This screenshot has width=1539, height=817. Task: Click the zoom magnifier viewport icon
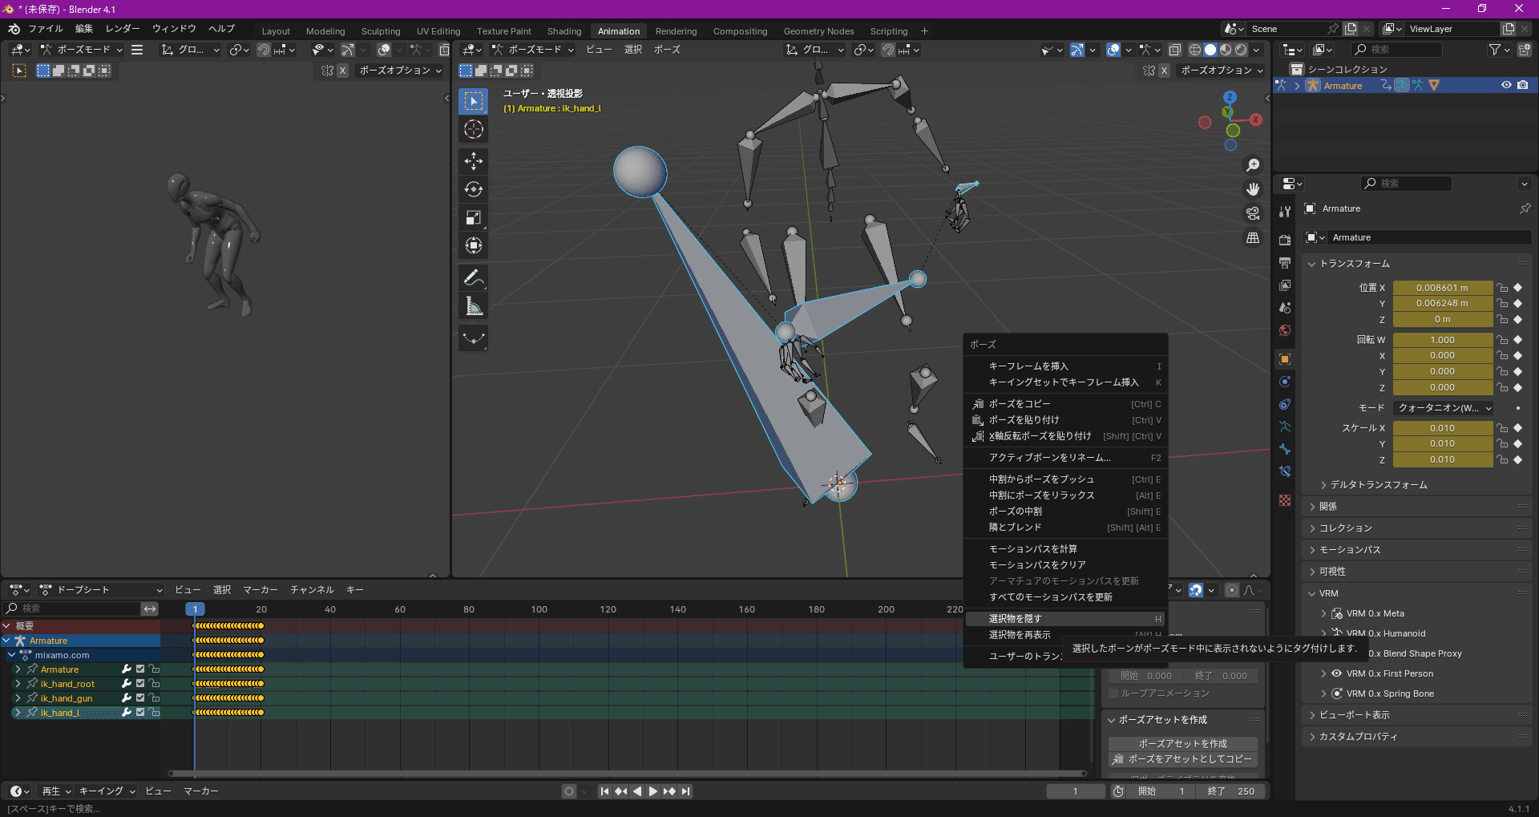1253,165
